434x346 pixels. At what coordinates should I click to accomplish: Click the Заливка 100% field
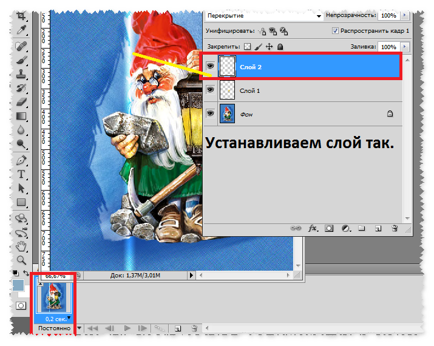pyautogui.click(x=388, y=47)
